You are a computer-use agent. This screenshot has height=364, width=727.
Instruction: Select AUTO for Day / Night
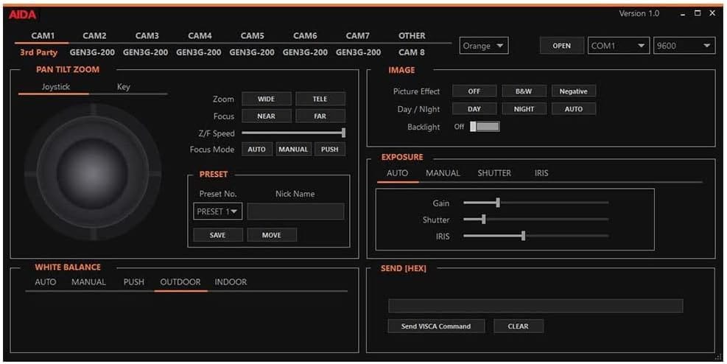click(x=573, y=109)
